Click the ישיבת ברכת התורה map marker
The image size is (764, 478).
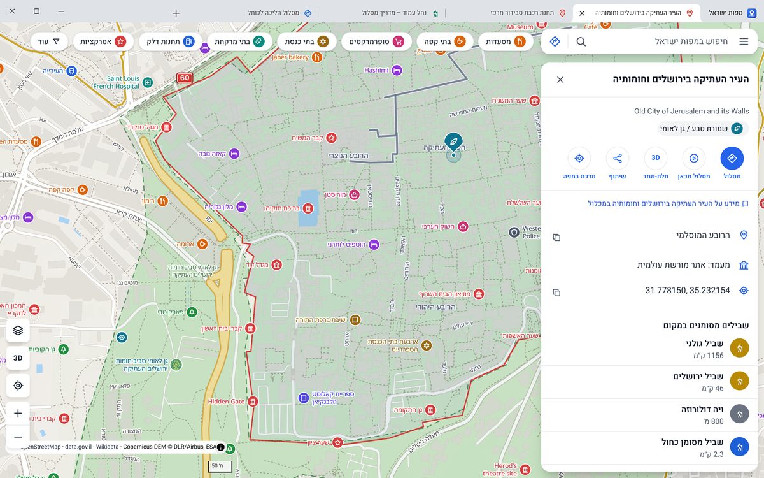(x=355, y=320)
